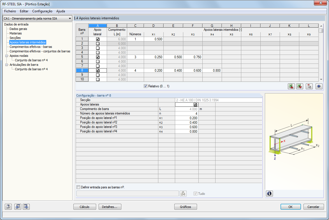Click the help question mark icon
Screen dimensions: 329x220
pos(8,207)
